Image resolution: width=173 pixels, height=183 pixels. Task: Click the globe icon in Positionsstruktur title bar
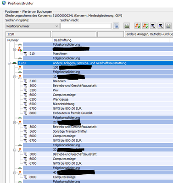pyautogui.click(x=4, y=3)
